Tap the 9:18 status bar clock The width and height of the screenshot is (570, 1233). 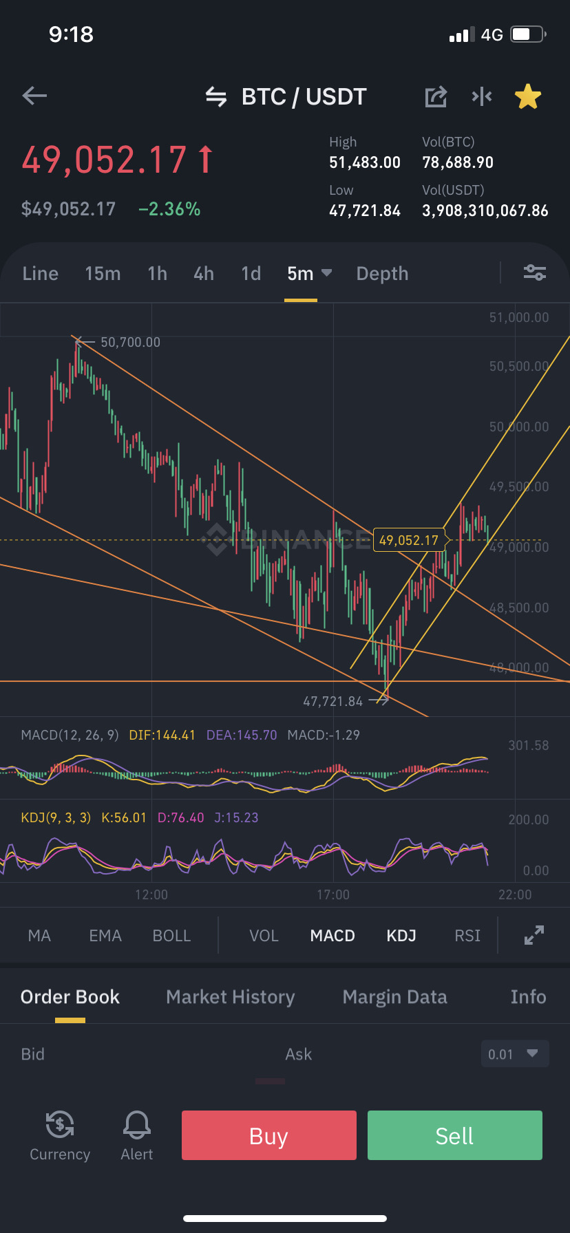pyautogui.click(x=71, y=34)
